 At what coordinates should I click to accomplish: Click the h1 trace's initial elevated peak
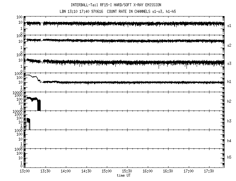click(30, 76)
